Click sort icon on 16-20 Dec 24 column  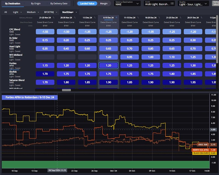pyautogui.click(x=159, y=18)
